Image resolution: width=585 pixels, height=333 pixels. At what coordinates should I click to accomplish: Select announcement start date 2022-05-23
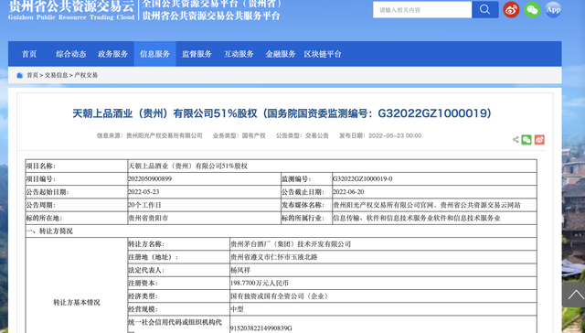click(x=144, y=192)
